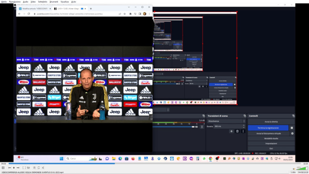Open the Video menu

(x=33, y=1)
